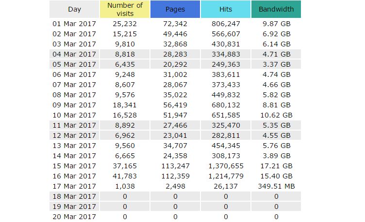Select hits value 373,433
This screenshot has height=222, width=365.
pyautogui.click(x=226, y=85)
